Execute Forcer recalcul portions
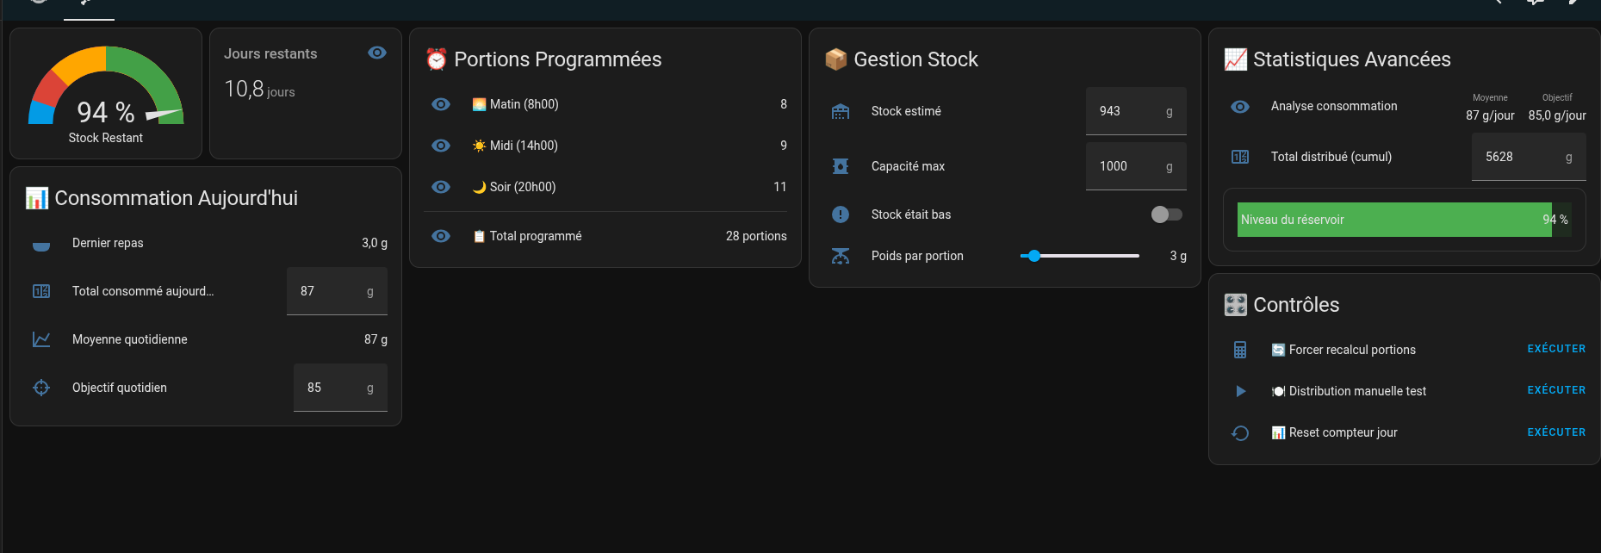Viewport: 1601px width, 553px height. point(1556,349)
